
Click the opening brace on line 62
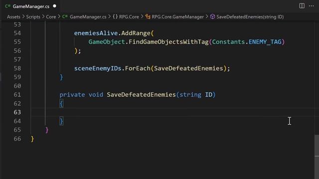[x=61, y=104]
